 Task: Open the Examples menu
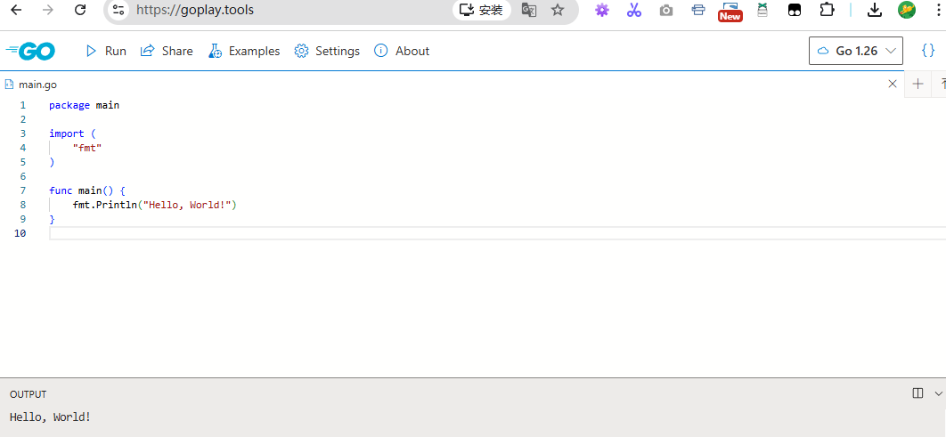[x=244, y=52]
